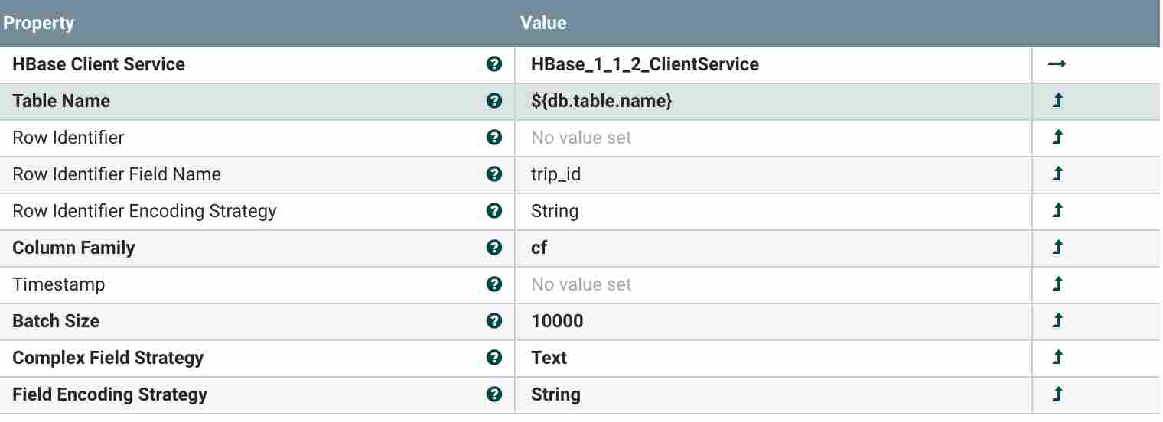This screenshot has width=1163, height=422.
Task: Click the Batch Size value 10000
Action: coord(557,321)
